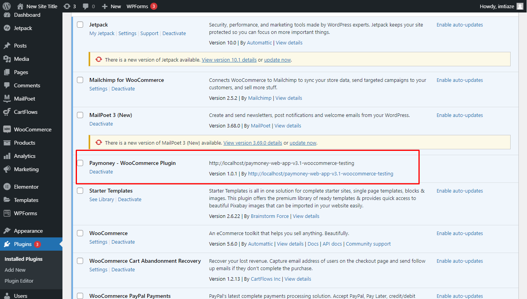Click the WPForms sidebar icon
Viewport: 527px width, 299px height.
tap(7, 213)
